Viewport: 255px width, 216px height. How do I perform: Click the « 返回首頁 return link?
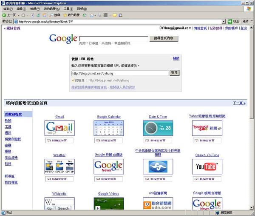pyautogui.click(x=12, y=28)
